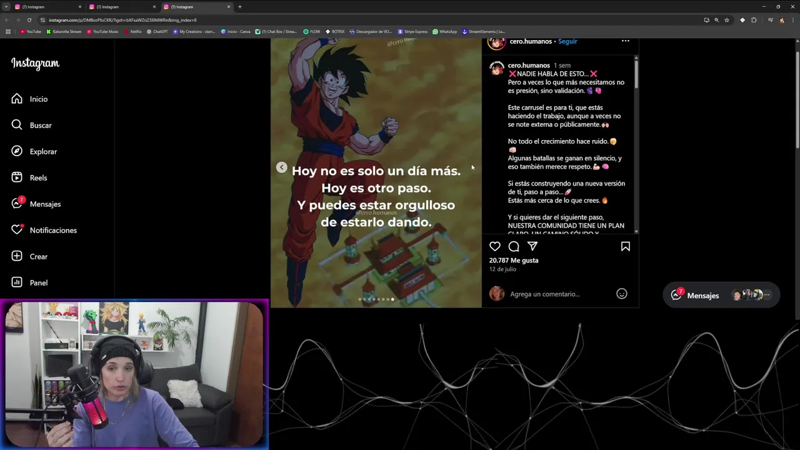This screenshot has height=450, width=800.
Task: Click the comment bubble icon
Action: pyautogui.click(x=514, y=246)
